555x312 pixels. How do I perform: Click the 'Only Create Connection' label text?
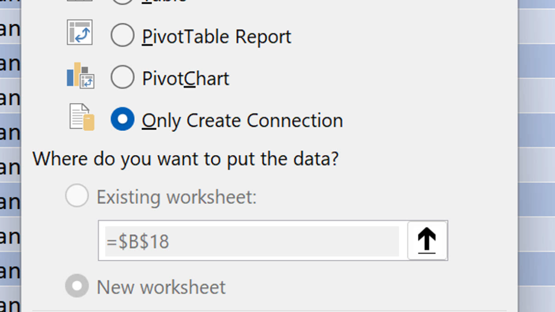(242, 120)
